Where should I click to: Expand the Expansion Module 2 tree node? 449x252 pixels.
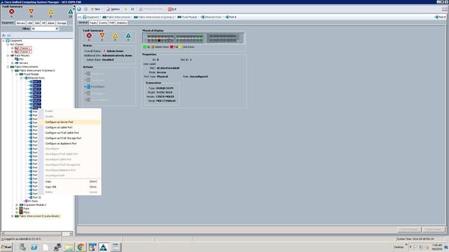(x=17, y=205)
